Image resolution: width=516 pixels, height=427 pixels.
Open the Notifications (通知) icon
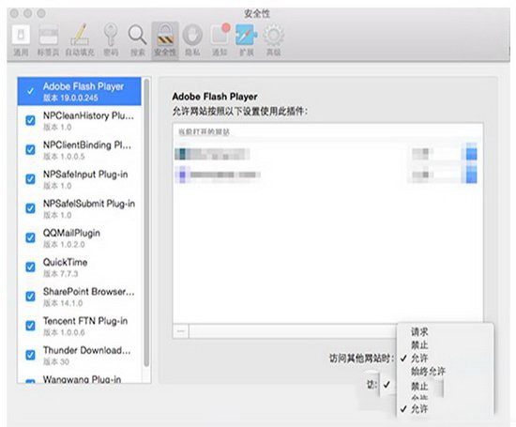point(220,34)
